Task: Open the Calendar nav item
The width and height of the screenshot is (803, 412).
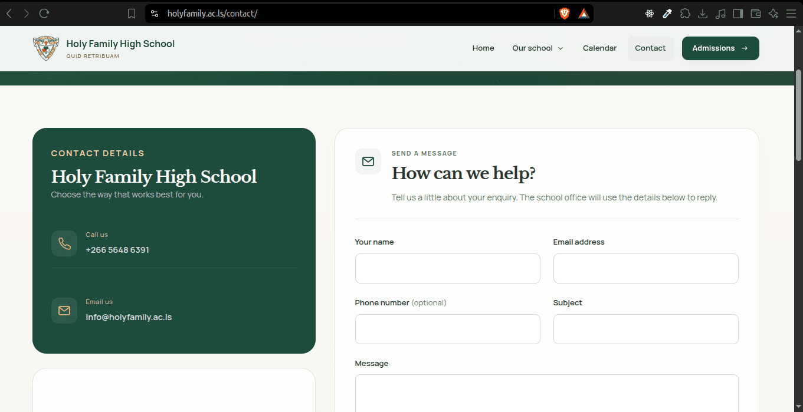Action: pos(599,48)
